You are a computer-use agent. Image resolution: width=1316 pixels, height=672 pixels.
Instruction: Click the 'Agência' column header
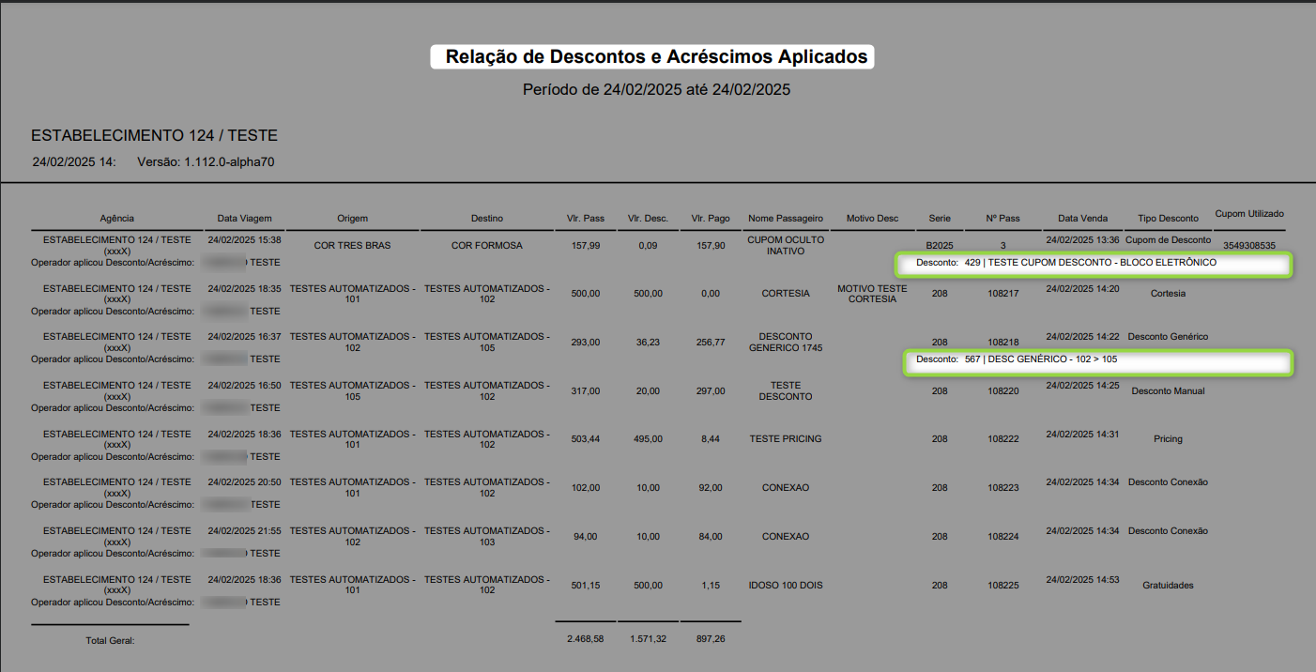117,219
